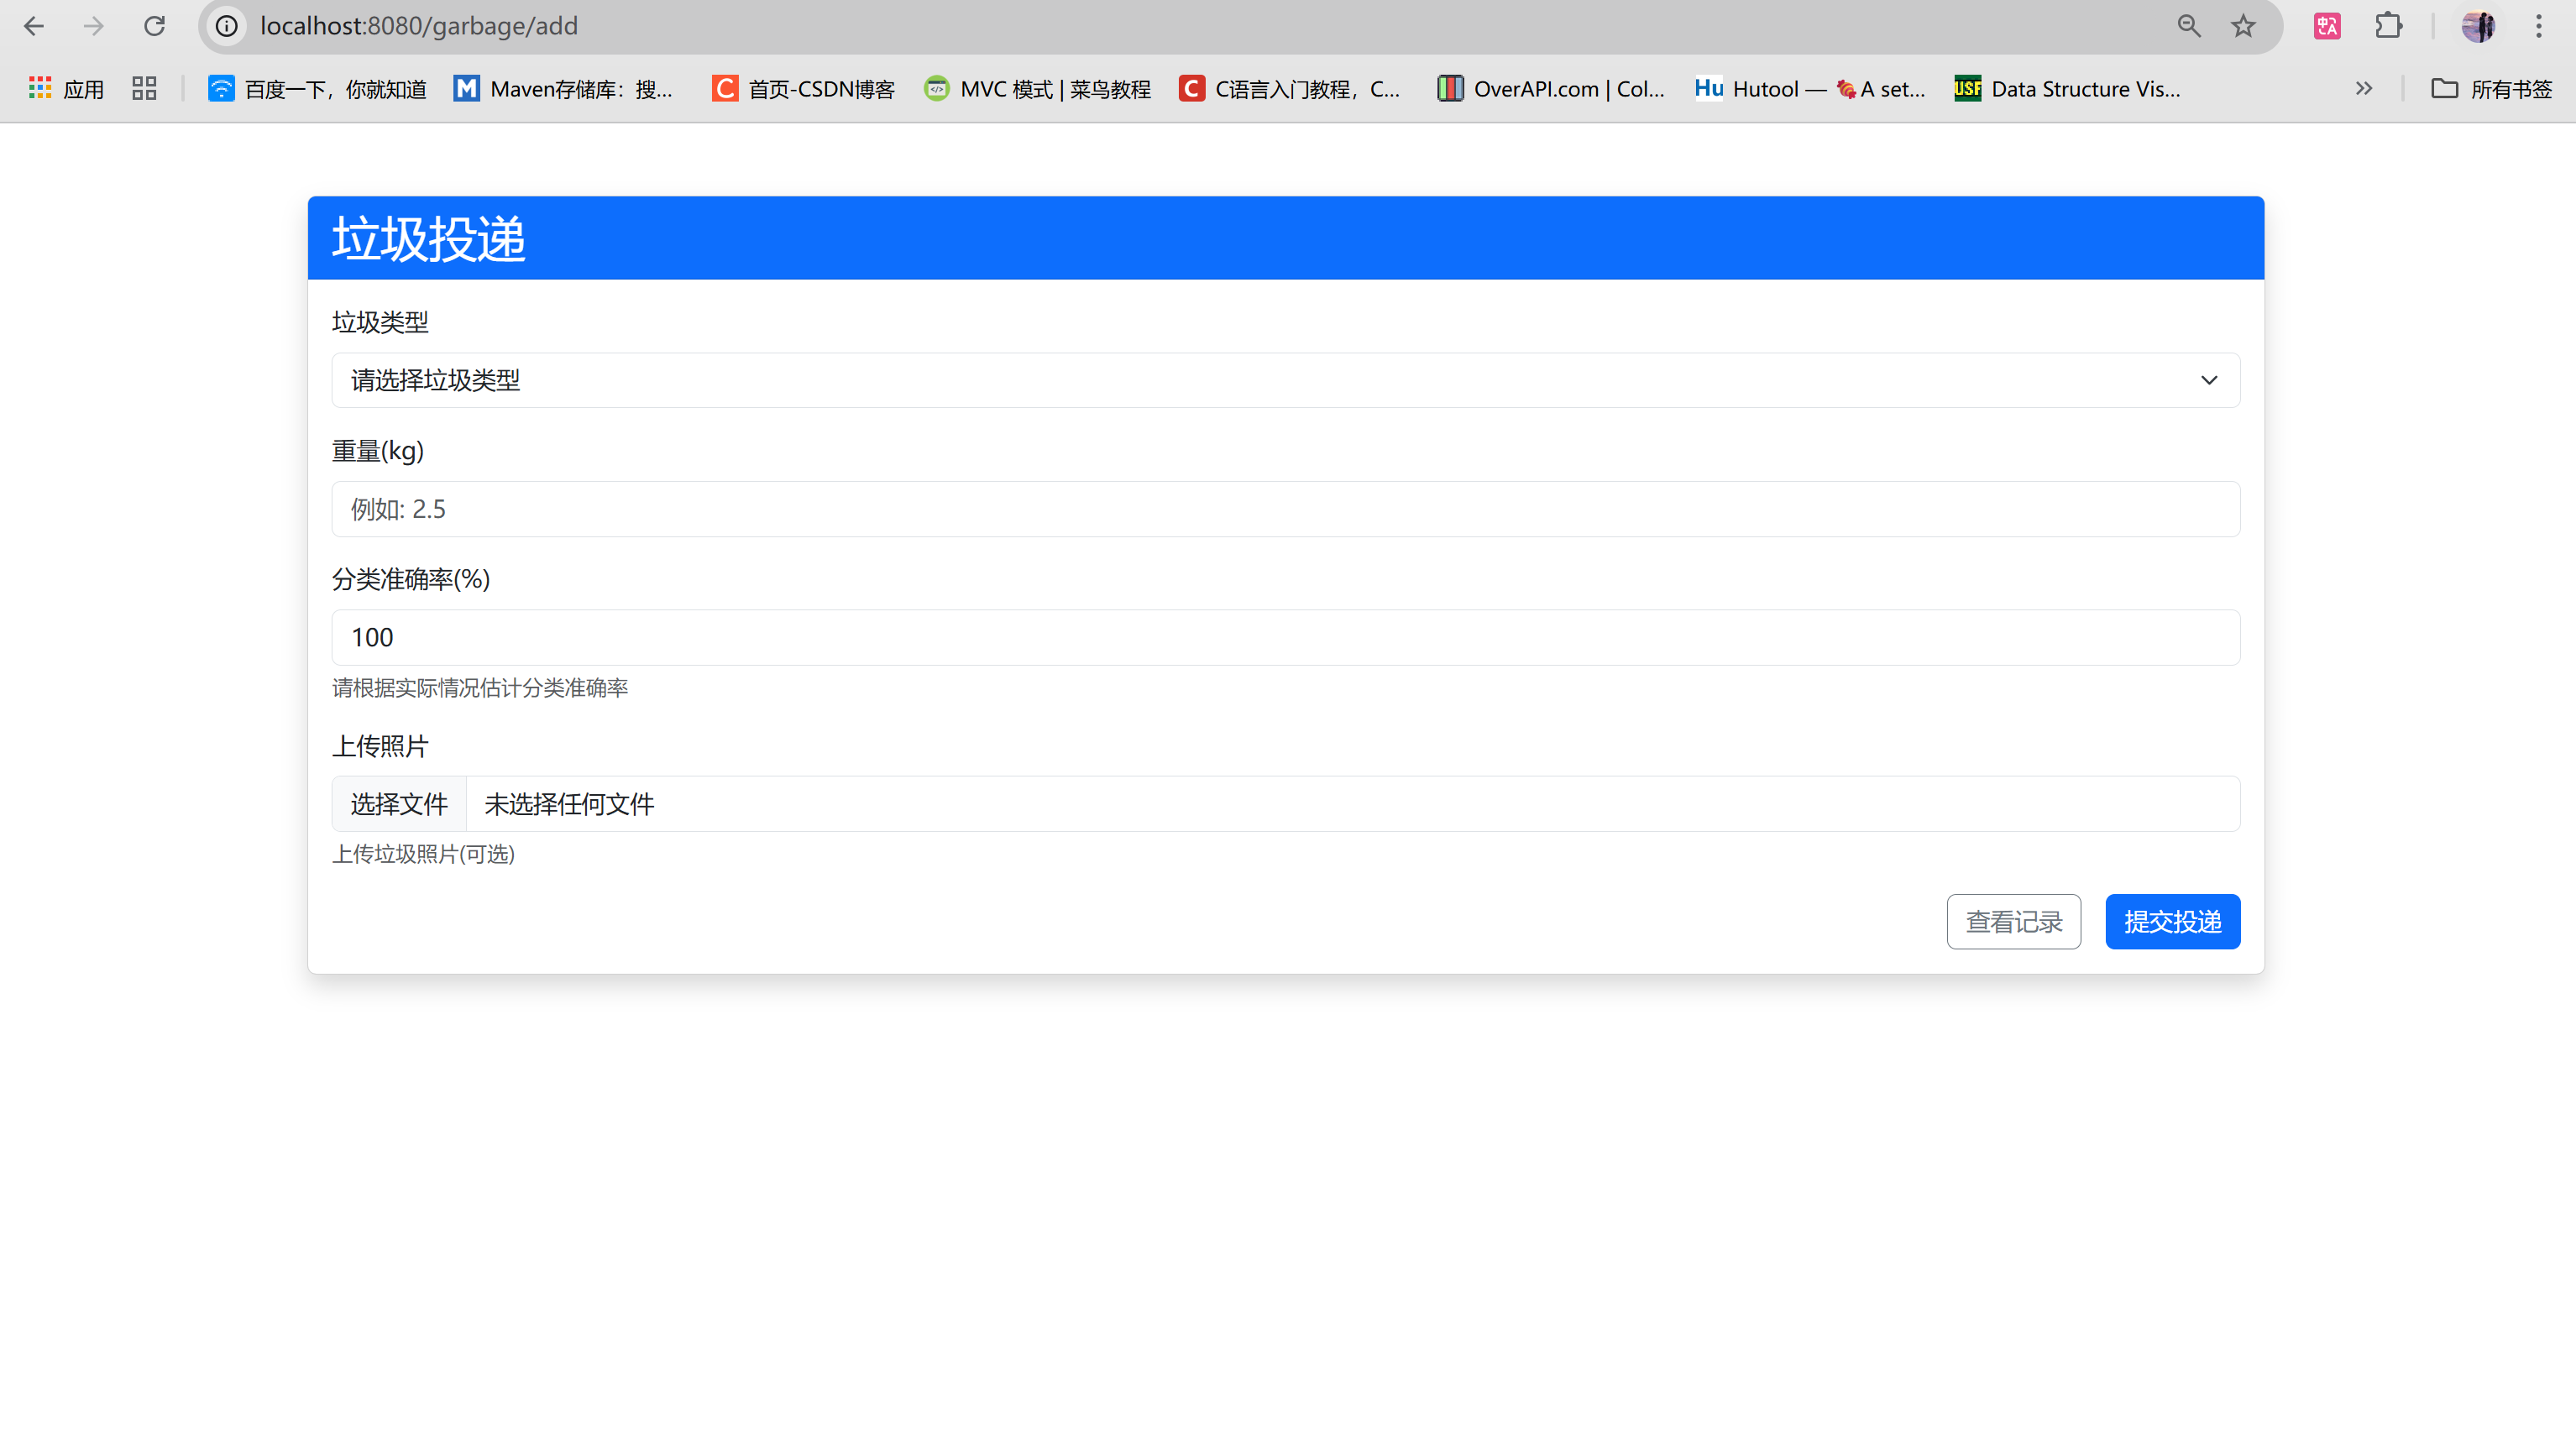Viewport: 2576px width, 1443px height.
Task: Reload the page with refresh icon
Action: click(x=154, y=26)
